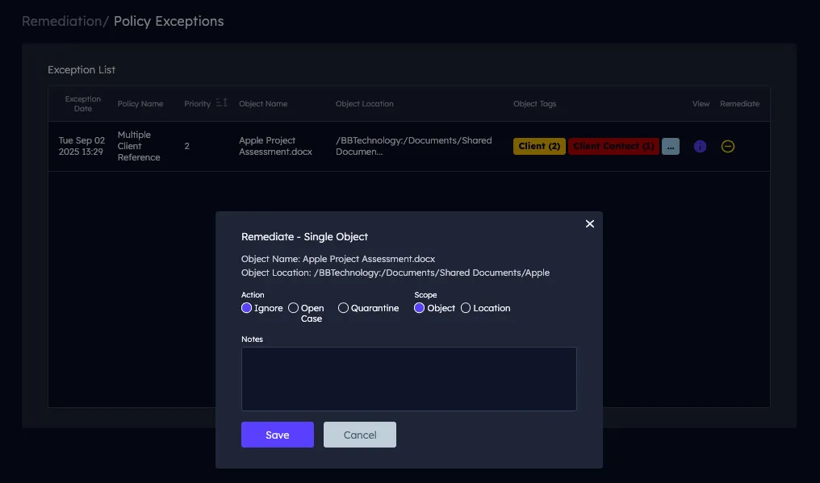
Task: Click the yellow Remediate minus icon
Action: [727, 147]
